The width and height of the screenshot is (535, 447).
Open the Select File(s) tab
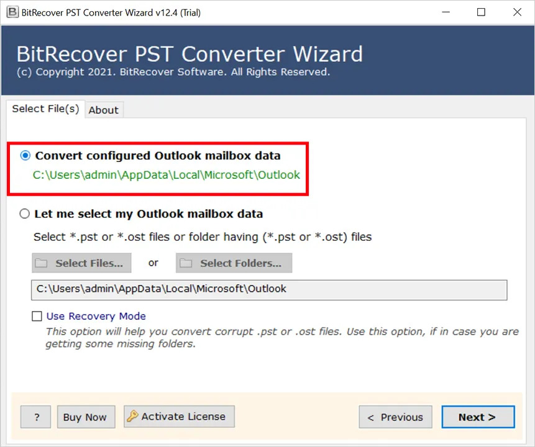45,109
